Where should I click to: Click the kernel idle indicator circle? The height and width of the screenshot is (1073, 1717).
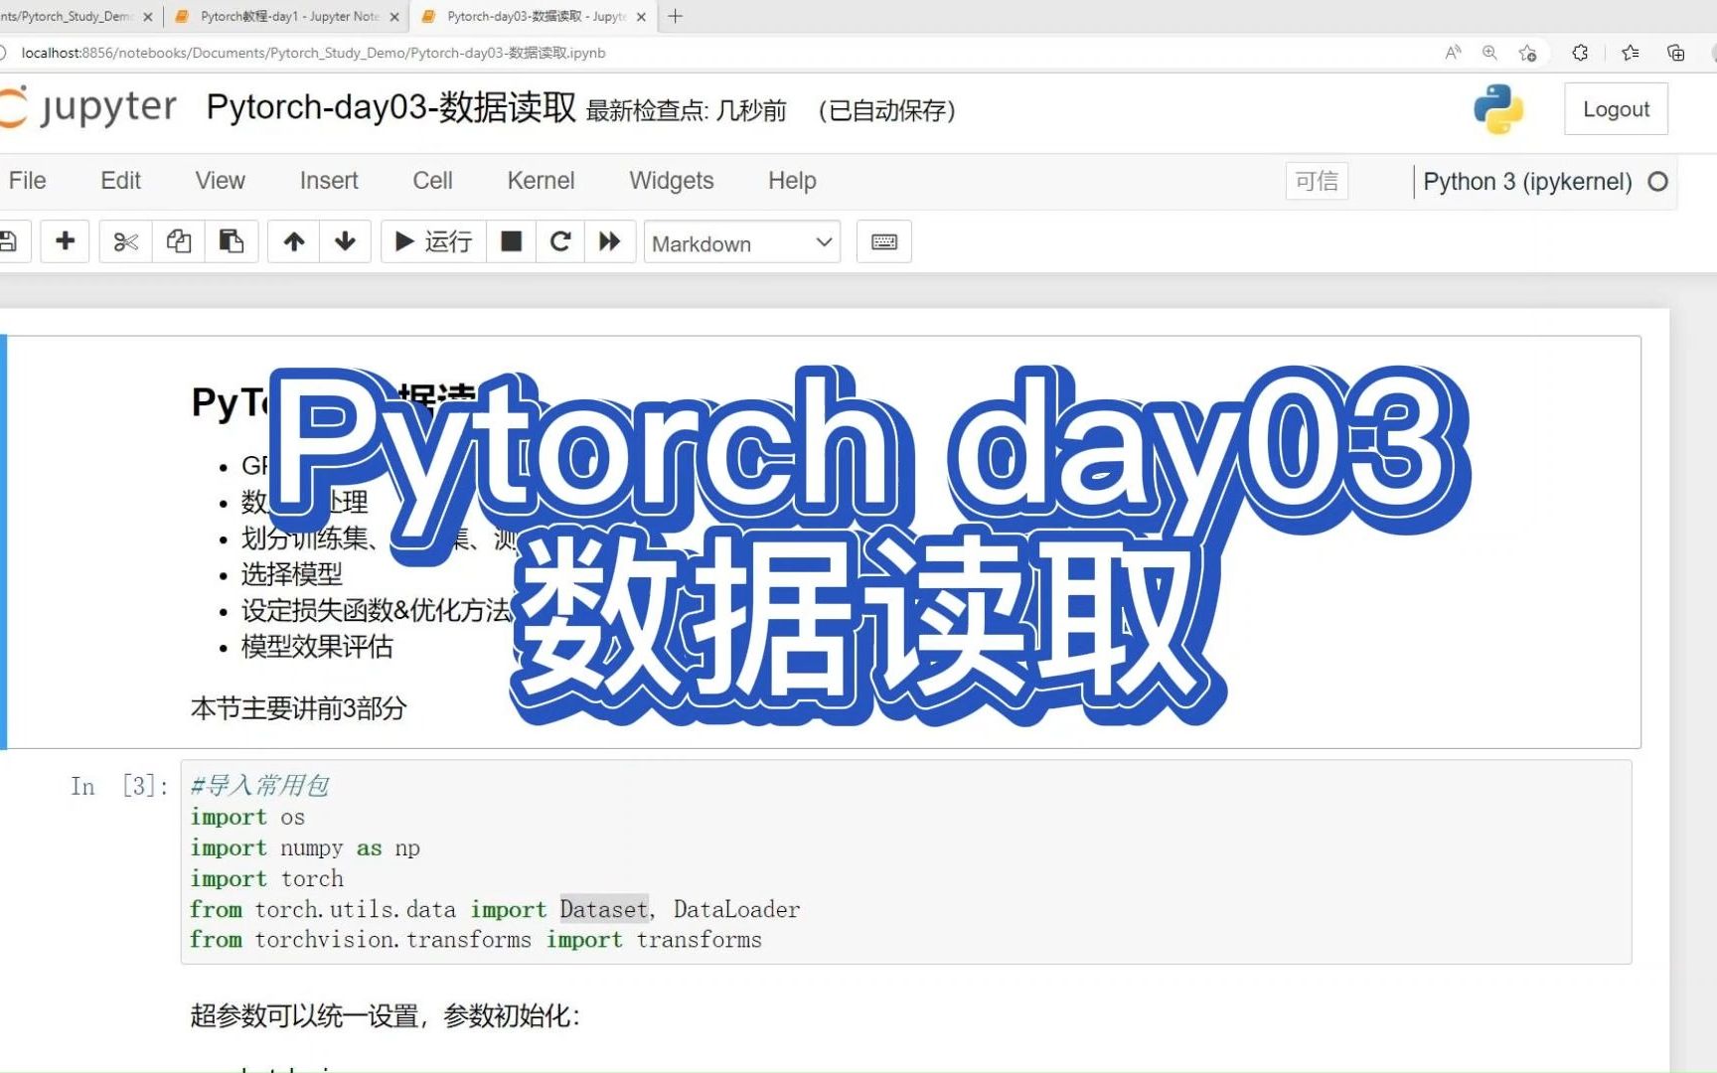tap(1657, 182)
